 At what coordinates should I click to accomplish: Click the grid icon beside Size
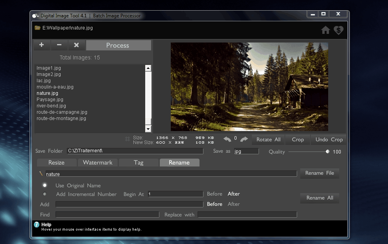click(x=127, y=139)
